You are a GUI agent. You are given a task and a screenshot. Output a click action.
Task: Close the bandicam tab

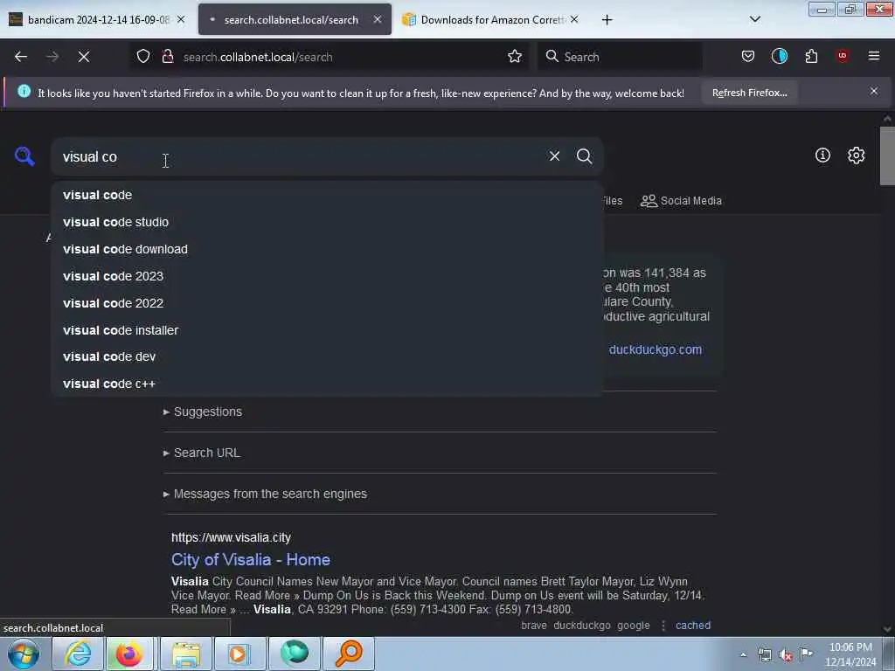pos(181,19)
